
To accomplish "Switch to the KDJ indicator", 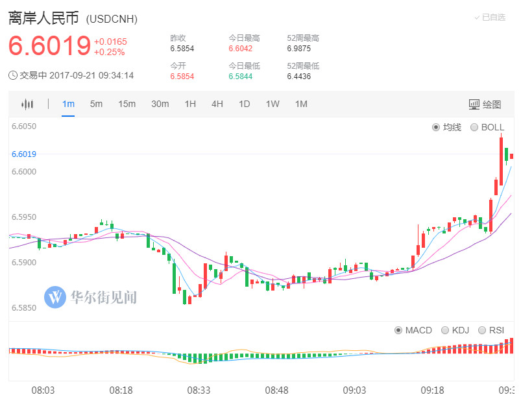I will pyautogui.click(x=445, y=330).
